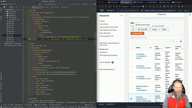Open browser home page icon
This screenshot has width=192, height=108.
[x=109, y=6]
